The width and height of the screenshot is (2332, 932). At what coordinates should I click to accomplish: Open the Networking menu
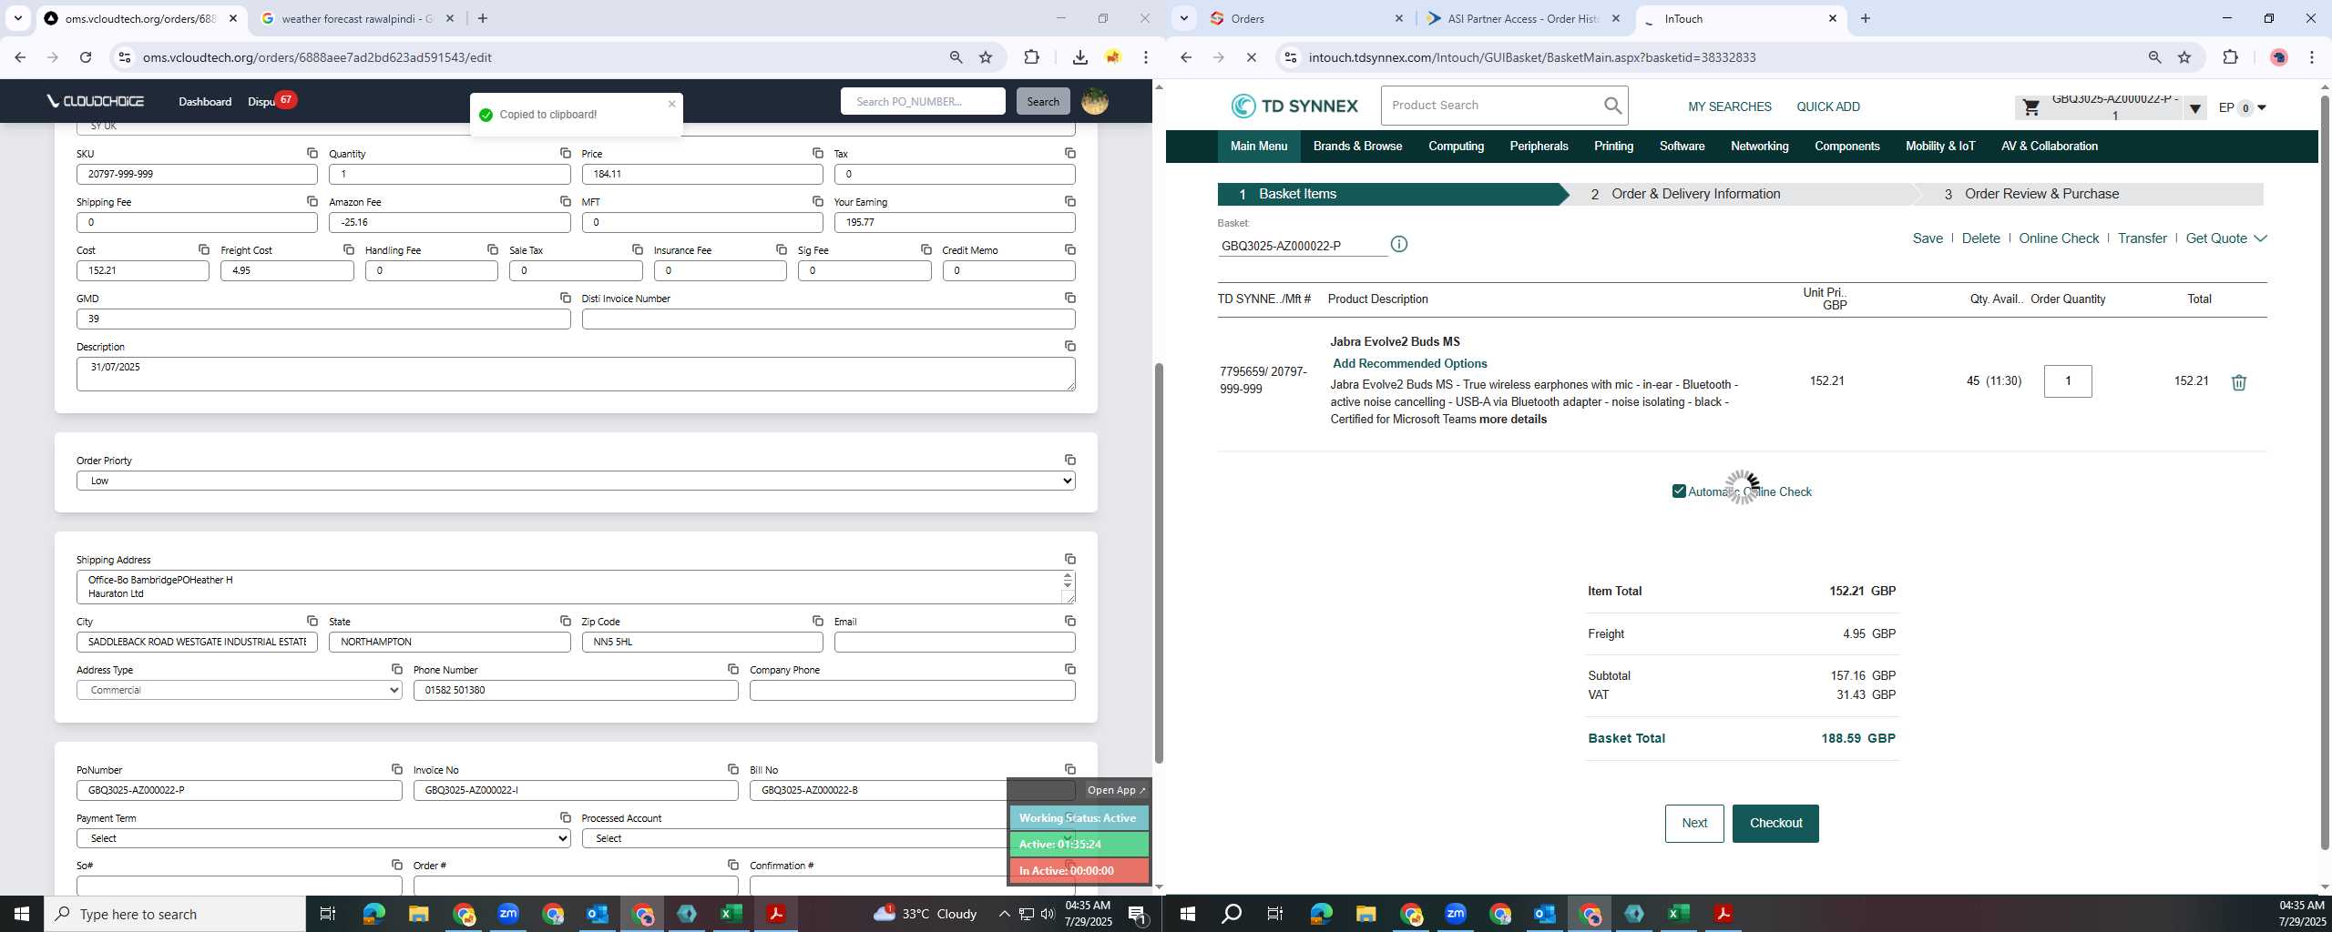pyautogui.click(x=1759, y=147)
